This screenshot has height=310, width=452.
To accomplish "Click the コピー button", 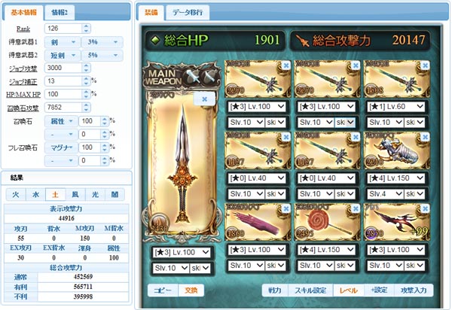I will click(x=163, y=290).
